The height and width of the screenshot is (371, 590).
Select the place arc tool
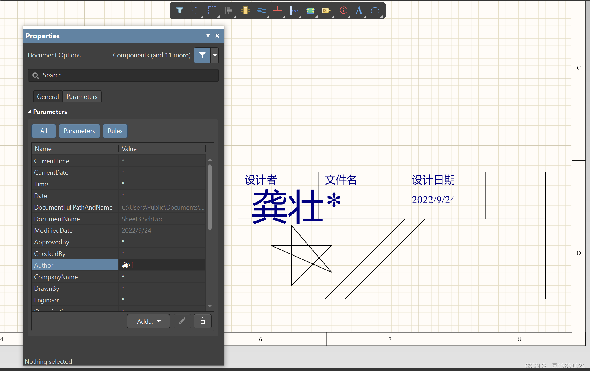coord(375,10)
